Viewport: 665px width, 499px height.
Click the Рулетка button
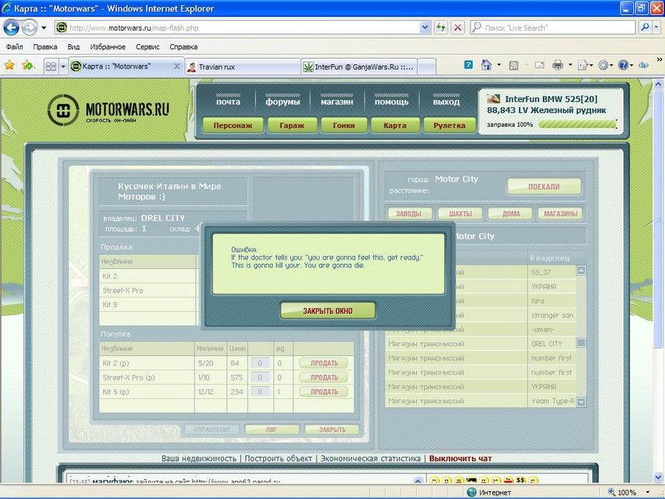(449, 126)
